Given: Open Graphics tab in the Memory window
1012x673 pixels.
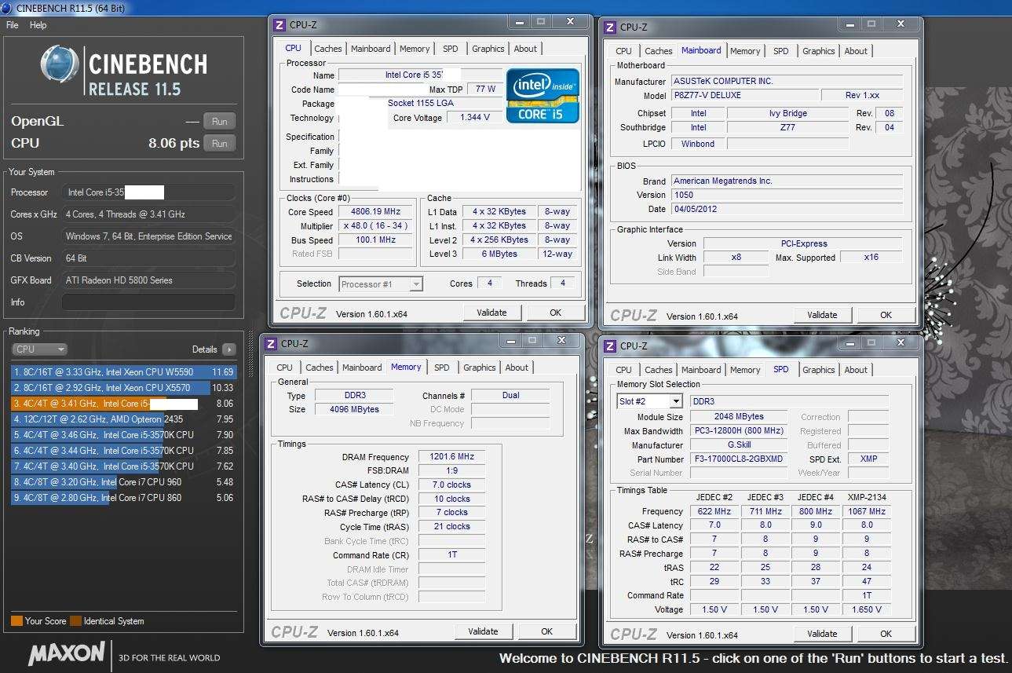Looking at the screenshot, I should (480, 368).
